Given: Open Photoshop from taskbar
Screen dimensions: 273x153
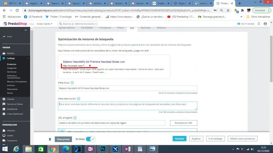Looking at the screenshot, I should point(103,149).
